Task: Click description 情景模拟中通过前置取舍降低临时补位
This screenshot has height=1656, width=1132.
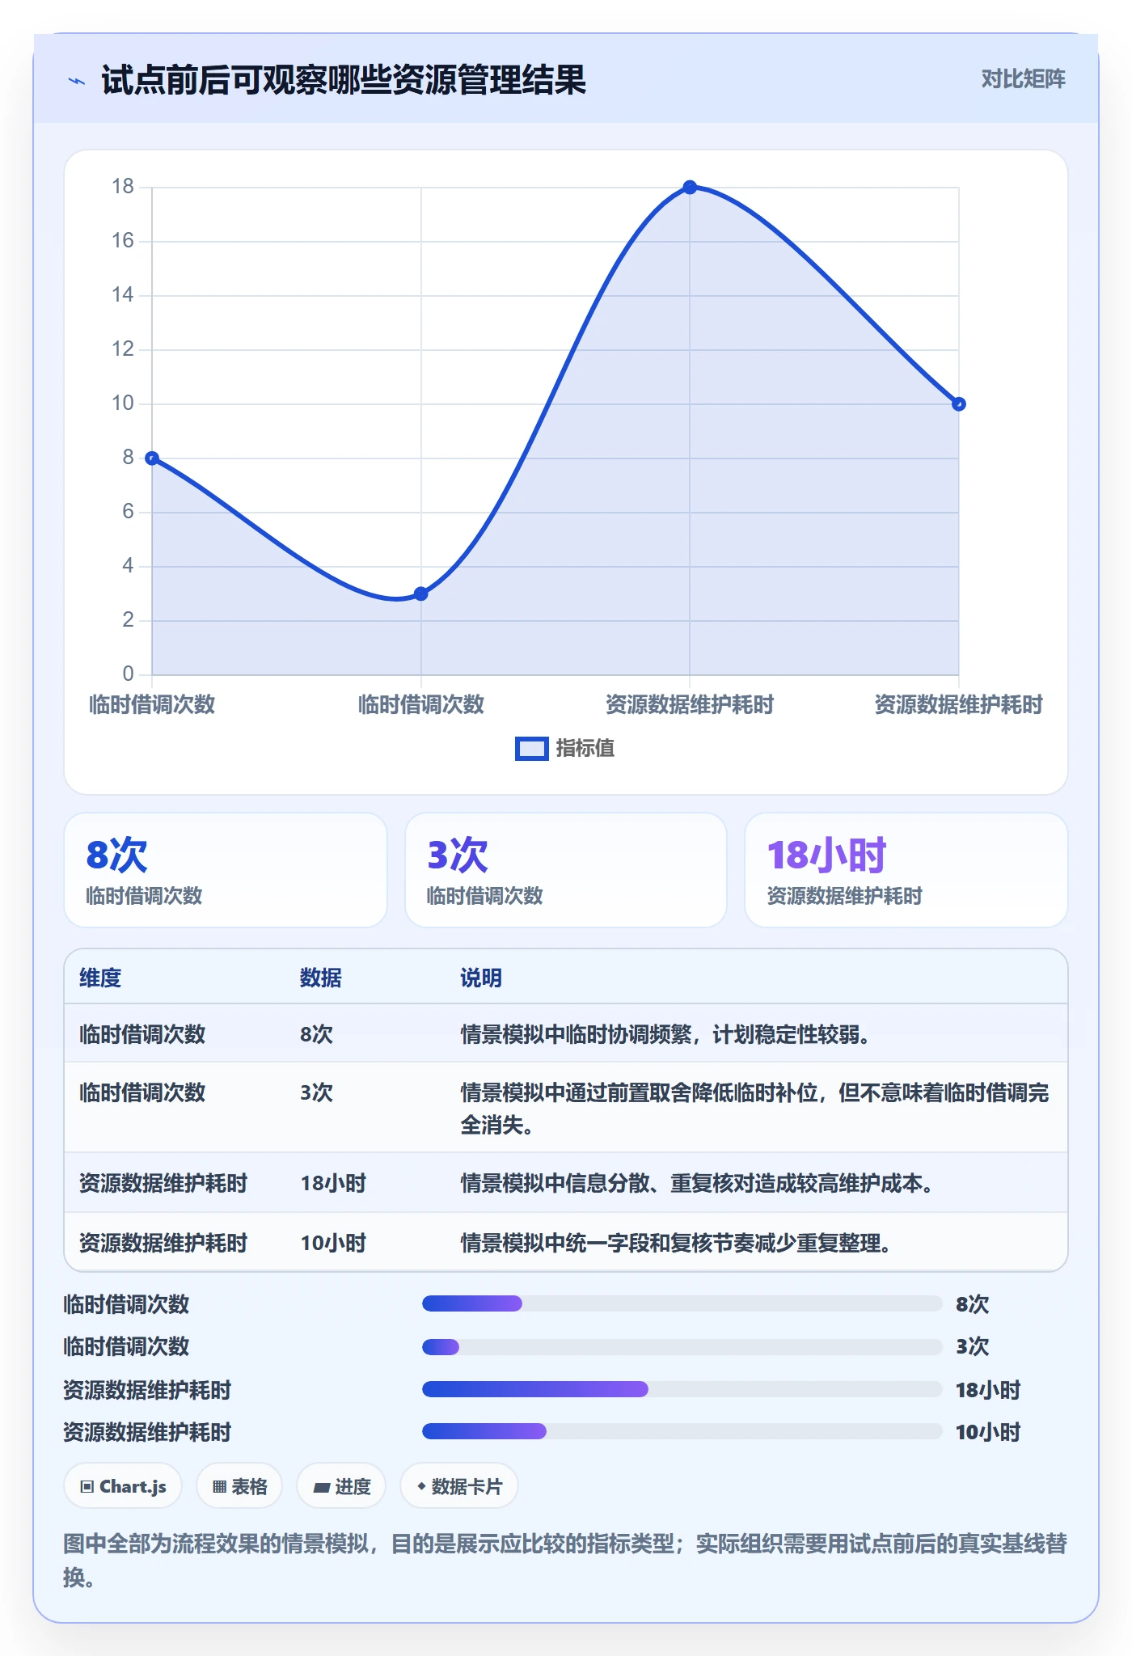Action: click(x=754, y=1109)
